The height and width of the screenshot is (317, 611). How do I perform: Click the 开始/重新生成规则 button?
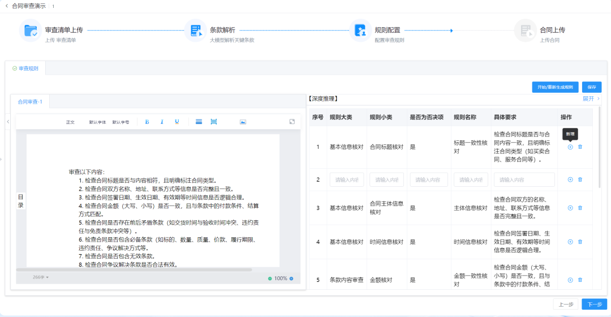pyautogui.click(x=555, y=87)
